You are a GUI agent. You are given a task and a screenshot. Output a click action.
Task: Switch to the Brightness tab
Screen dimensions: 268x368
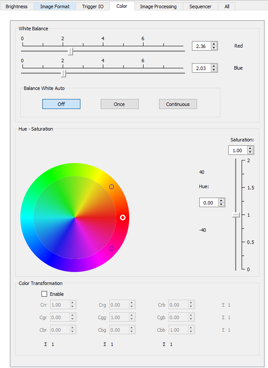[x=16, y=6]
